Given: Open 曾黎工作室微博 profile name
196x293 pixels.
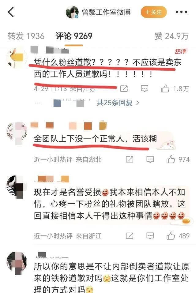Looking at the screenshot, I should [x=106, y=12].
